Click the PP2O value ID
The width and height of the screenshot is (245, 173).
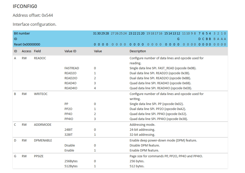coord(68,109)
